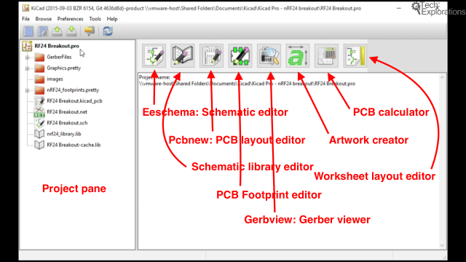Open the Browse menu
466x262 pixels.
tap(44, 19)
